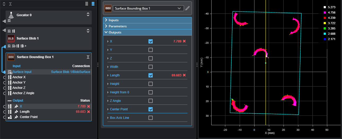Disable the Center Point output checkbox
The width and height of the screenshot is (342, 139).
point(151,109)
